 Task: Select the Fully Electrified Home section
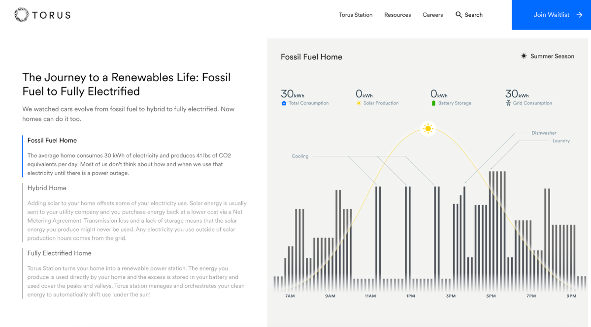click(60, 253)
